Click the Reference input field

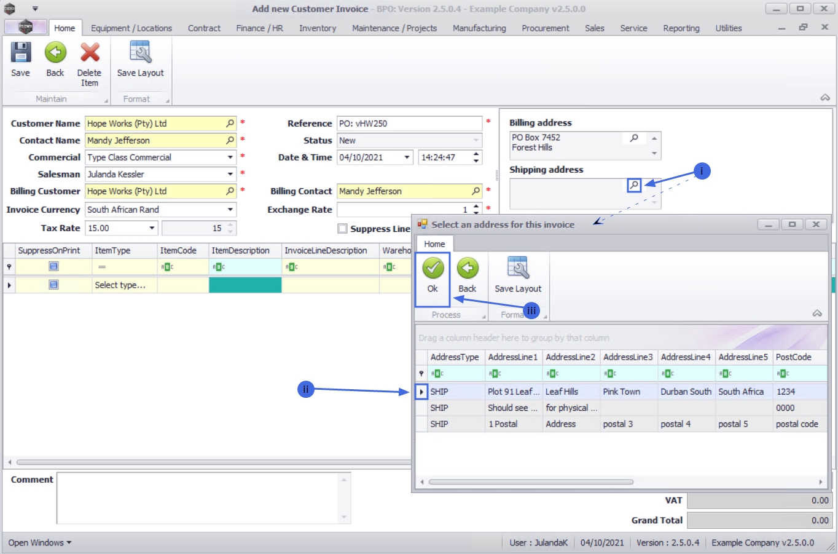[x=409, y=124]
